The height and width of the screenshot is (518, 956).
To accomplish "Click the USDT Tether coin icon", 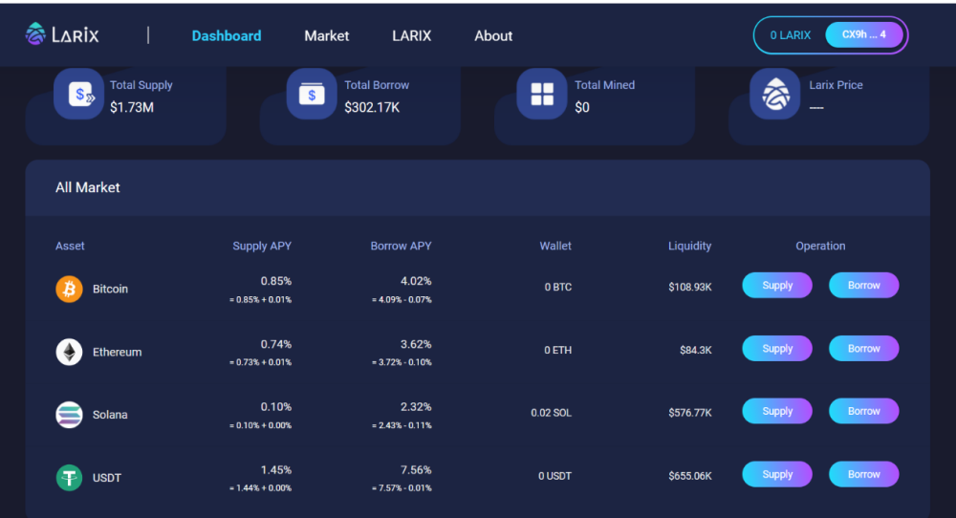I will point(69,478).
